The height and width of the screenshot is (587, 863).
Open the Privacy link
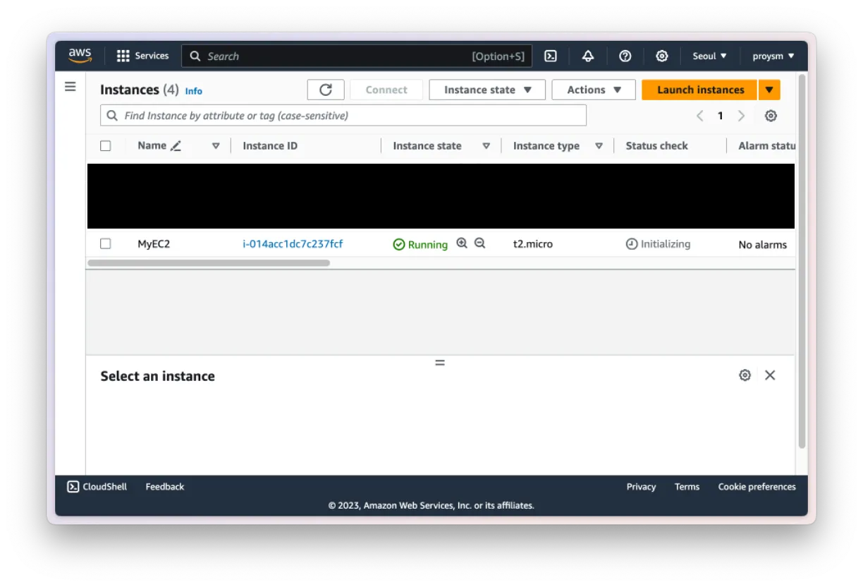coord(641,487)
